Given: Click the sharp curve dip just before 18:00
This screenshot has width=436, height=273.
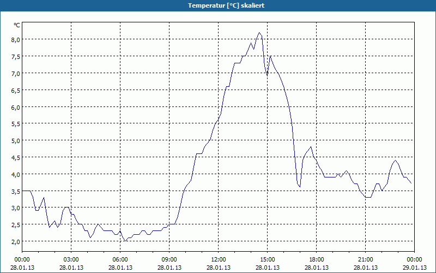Looking at the screenshot, I should 299,186.
